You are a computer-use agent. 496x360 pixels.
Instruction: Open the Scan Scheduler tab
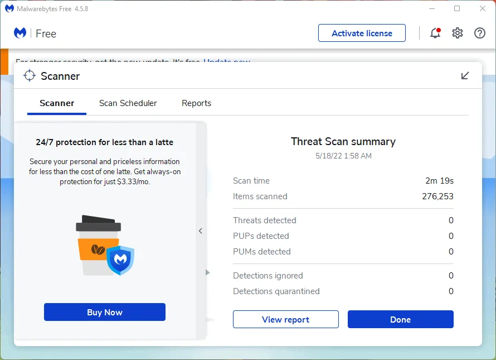[x=128, y=103]
